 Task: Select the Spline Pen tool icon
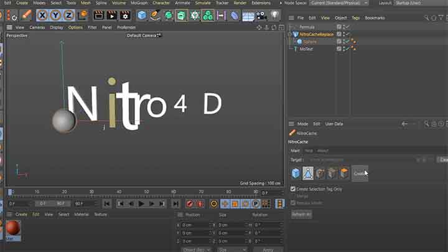155,15
